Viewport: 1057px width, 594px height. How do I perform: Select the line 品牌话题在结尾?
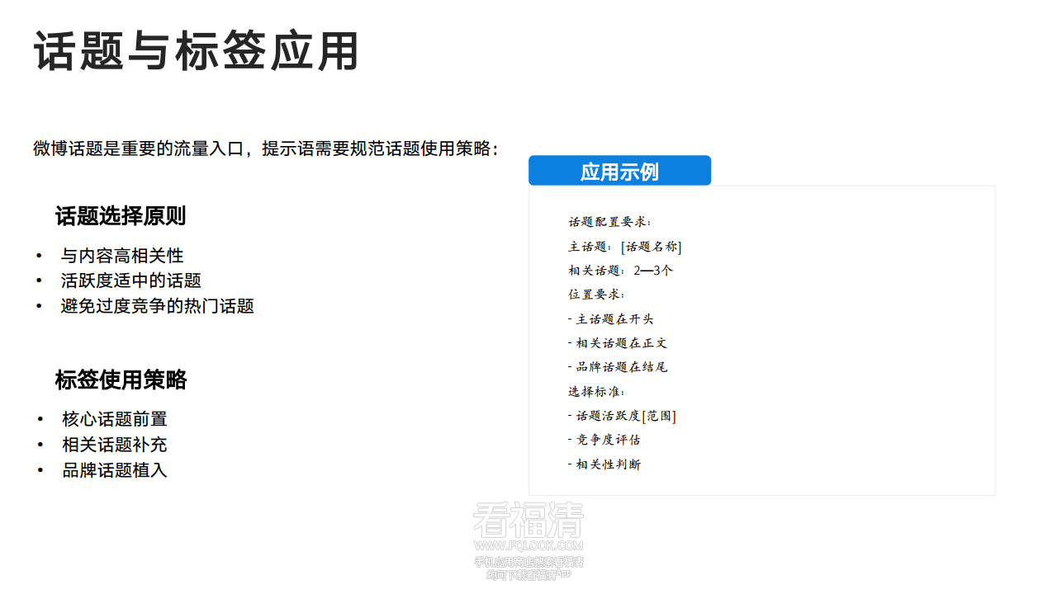[x=616, y=367]
